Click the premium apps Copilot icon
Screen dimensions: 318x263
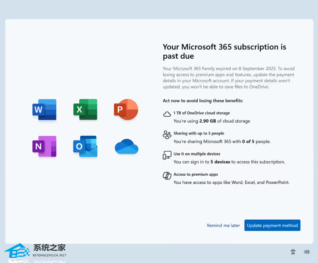[x=167, y=175]
